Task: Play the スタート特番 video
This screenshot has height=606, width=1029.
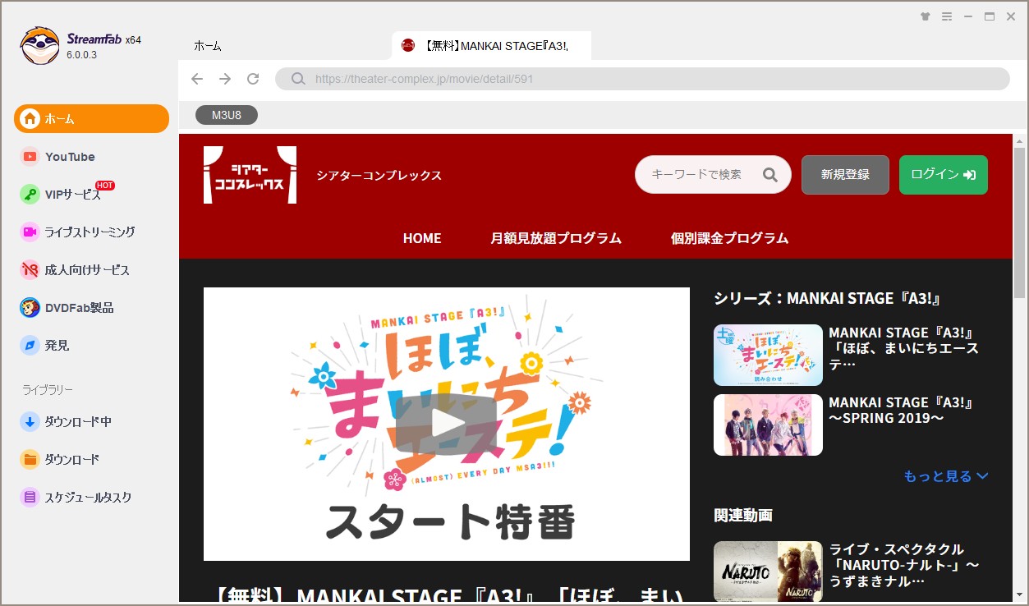Action: (447, 424)
